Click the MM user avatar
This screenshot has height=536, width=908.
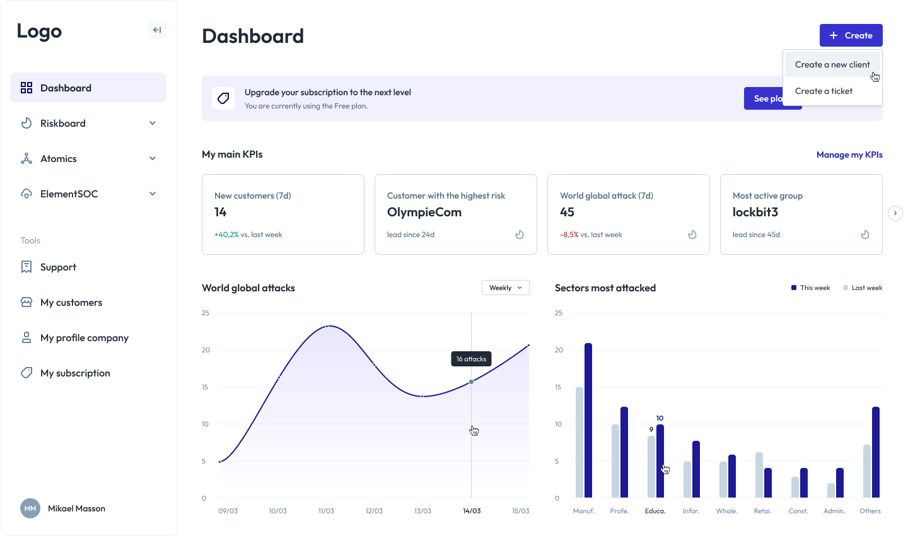30,508
